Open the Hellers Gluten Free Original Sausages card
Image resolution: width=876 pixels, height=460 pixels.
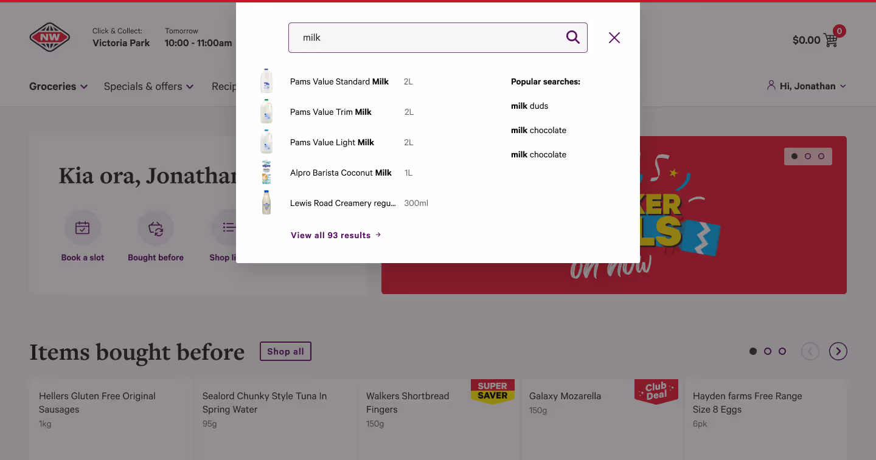click(110, 419)
